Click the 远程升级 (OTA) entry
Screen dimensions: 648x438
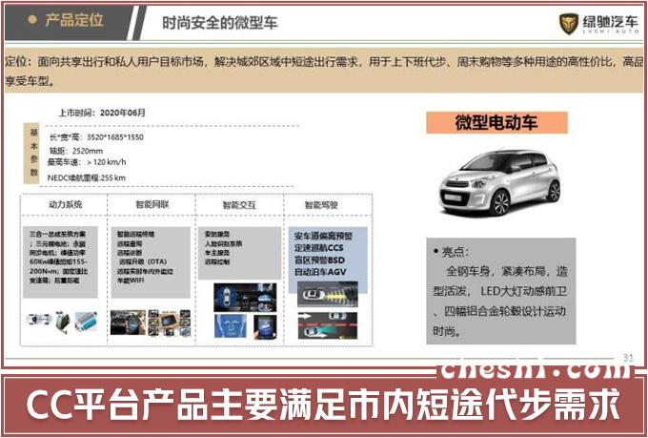143,261
